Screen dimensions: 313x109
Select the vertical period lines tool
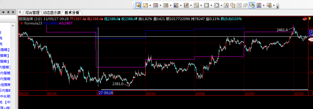pyautogui.click(x=166, y=5)
